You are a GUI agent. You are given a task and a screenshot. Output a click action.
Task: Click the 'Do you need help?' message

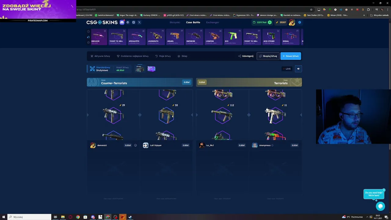(x=374, y=194)
